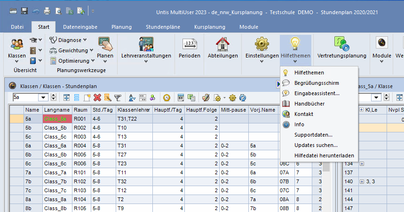Open Abteilungen house icon
This screenshot has width=404, height=212.
[222, 48]
